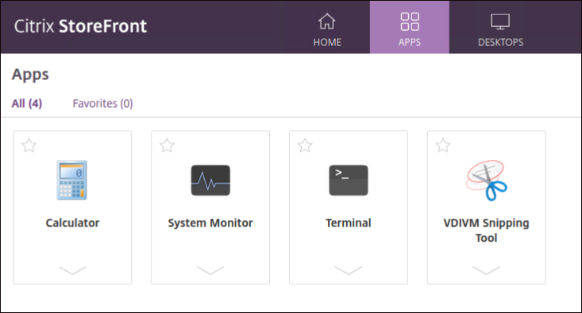Launch the Terminal app icon
The width and height of the screenshot is (582, 313).
tap(349, 181)
